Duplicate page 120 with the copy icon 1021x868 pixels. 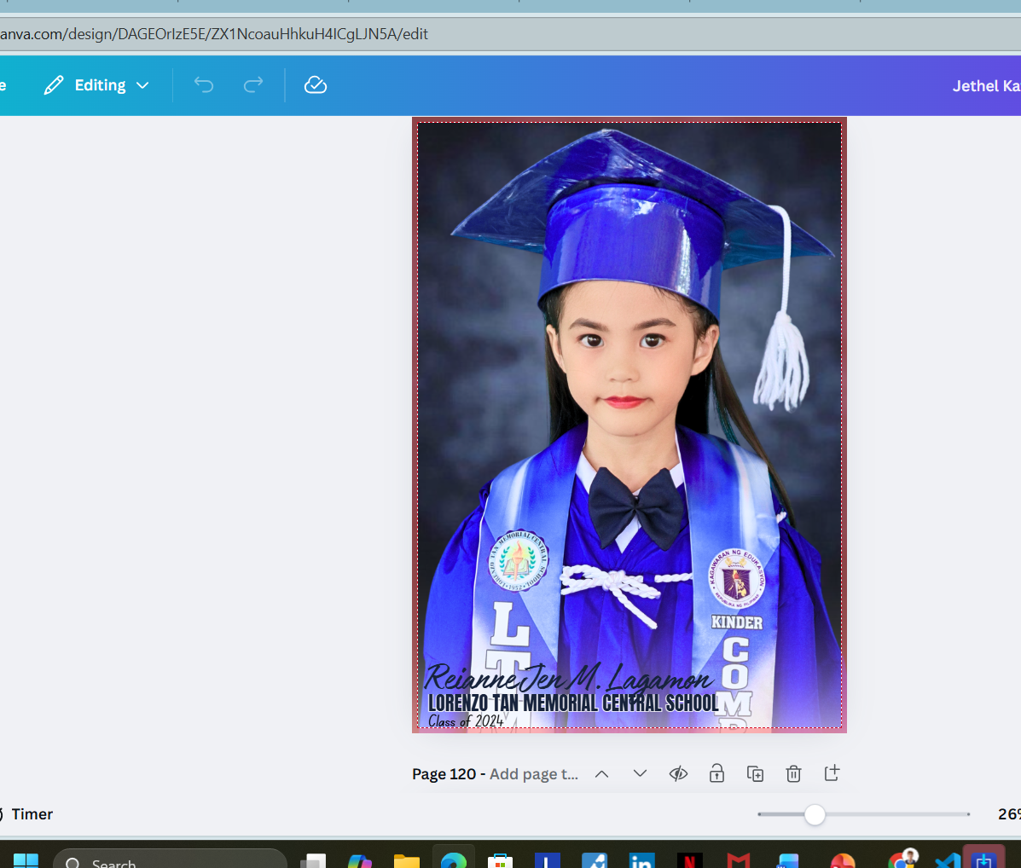(x=755, y=773)
